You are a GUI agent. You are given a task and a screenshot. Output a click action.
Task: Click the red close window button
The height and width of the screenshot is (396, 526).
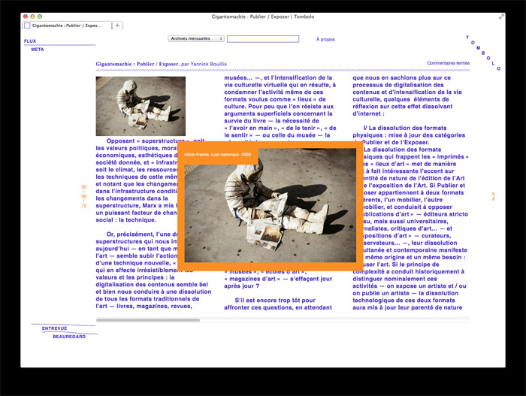[26, 17]
